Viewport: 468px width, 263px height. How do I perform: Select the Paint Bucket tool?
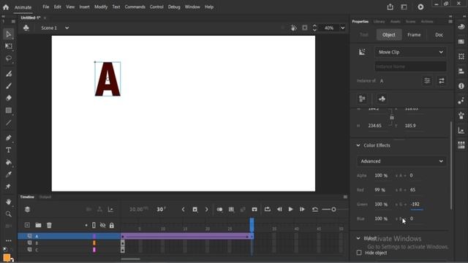(x=8, y=162)
